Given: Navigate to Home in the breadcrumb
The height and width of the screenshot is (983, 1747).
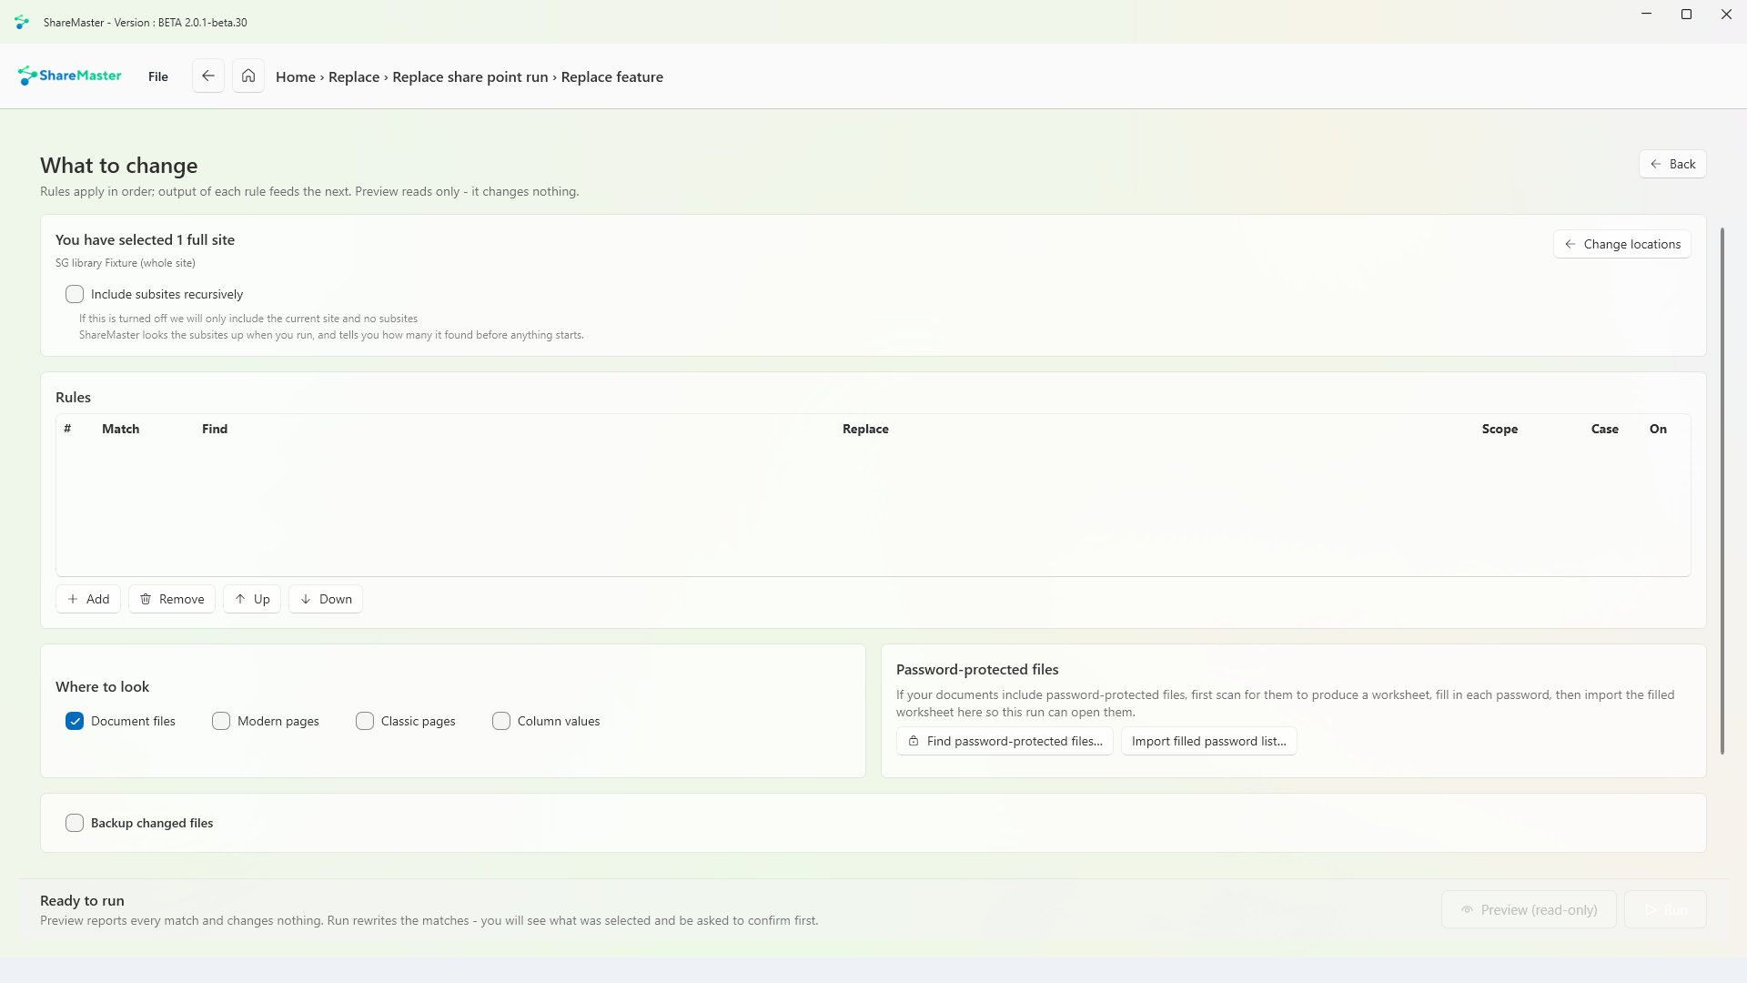Looking at the screenshot, I should (x=296, y=77).
